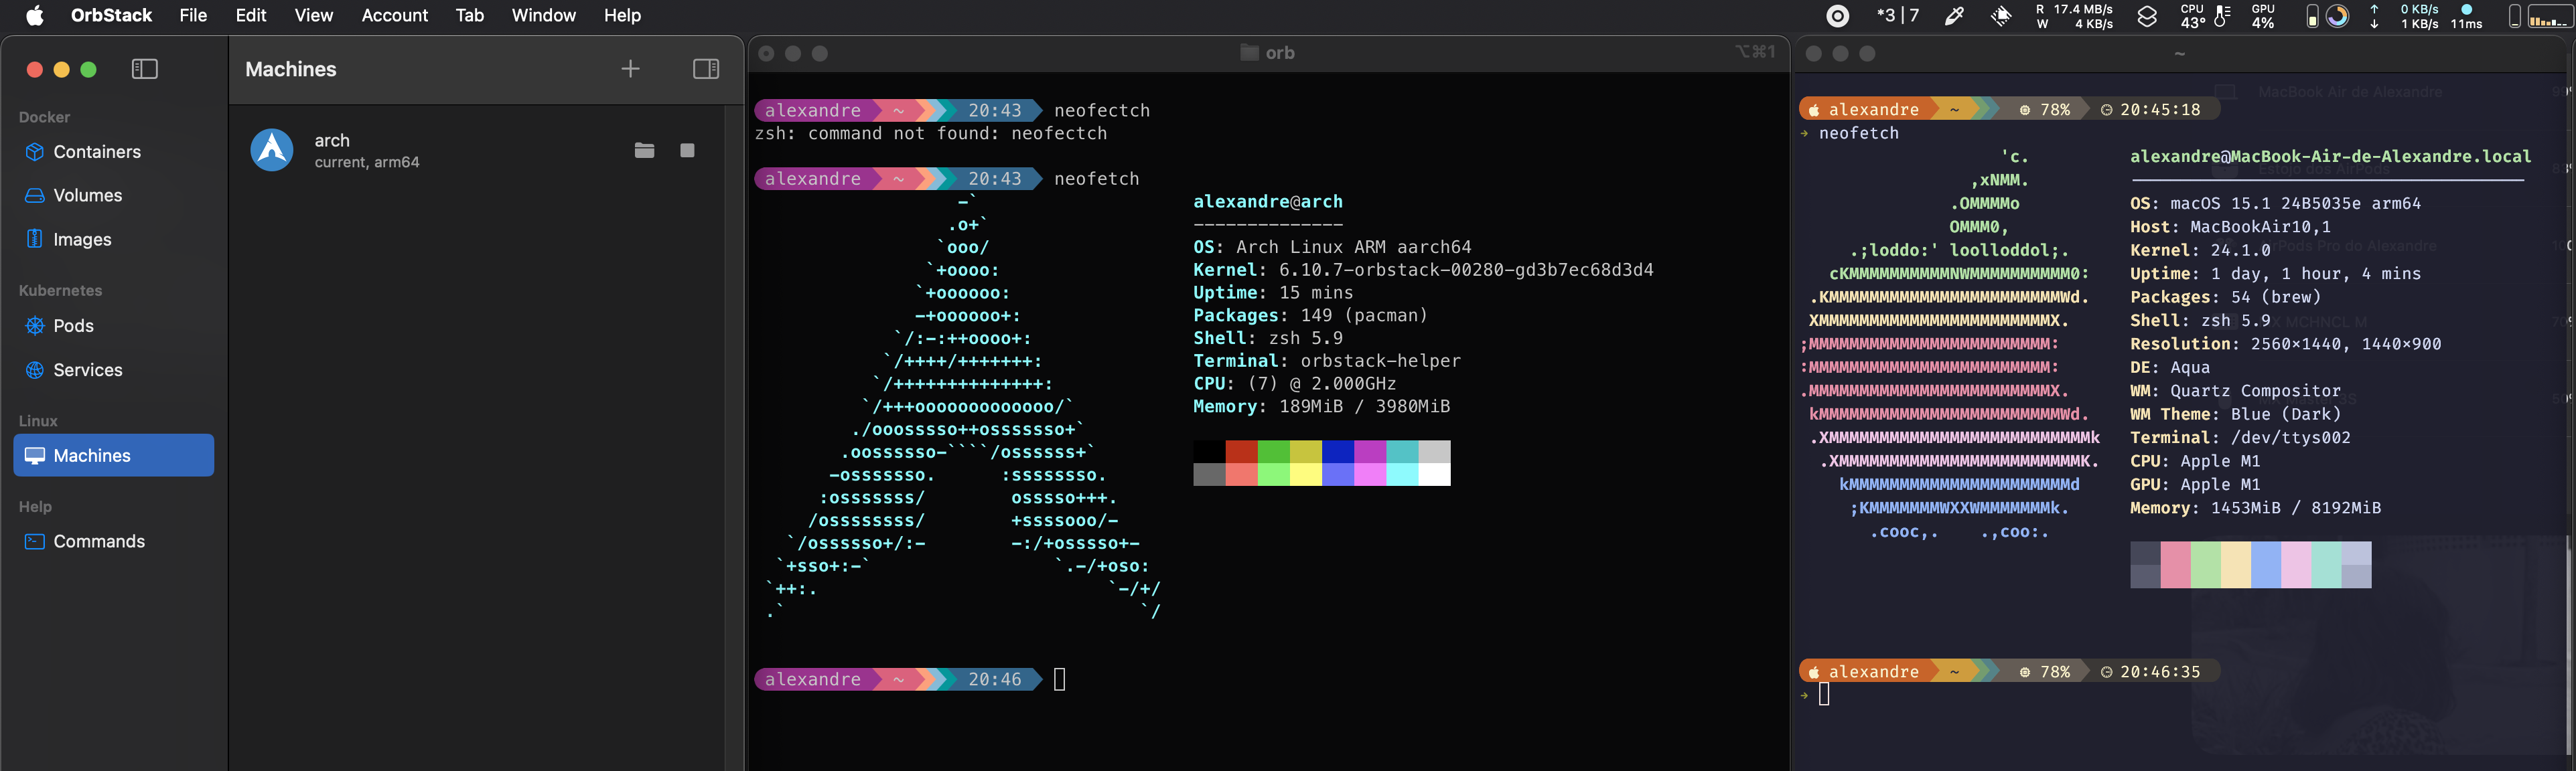Image resolution: width=2576 pixels, height=771 pixels.
Task: Click 'Memory: 1453MiB / 8192MiB' line
Action: pos(2255,509)
